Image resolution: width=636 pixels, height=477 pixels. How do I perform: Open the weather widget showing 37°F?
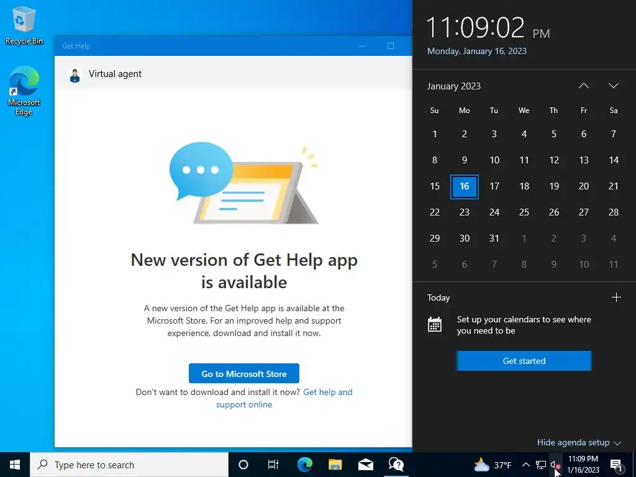click(x=493, y=465)
